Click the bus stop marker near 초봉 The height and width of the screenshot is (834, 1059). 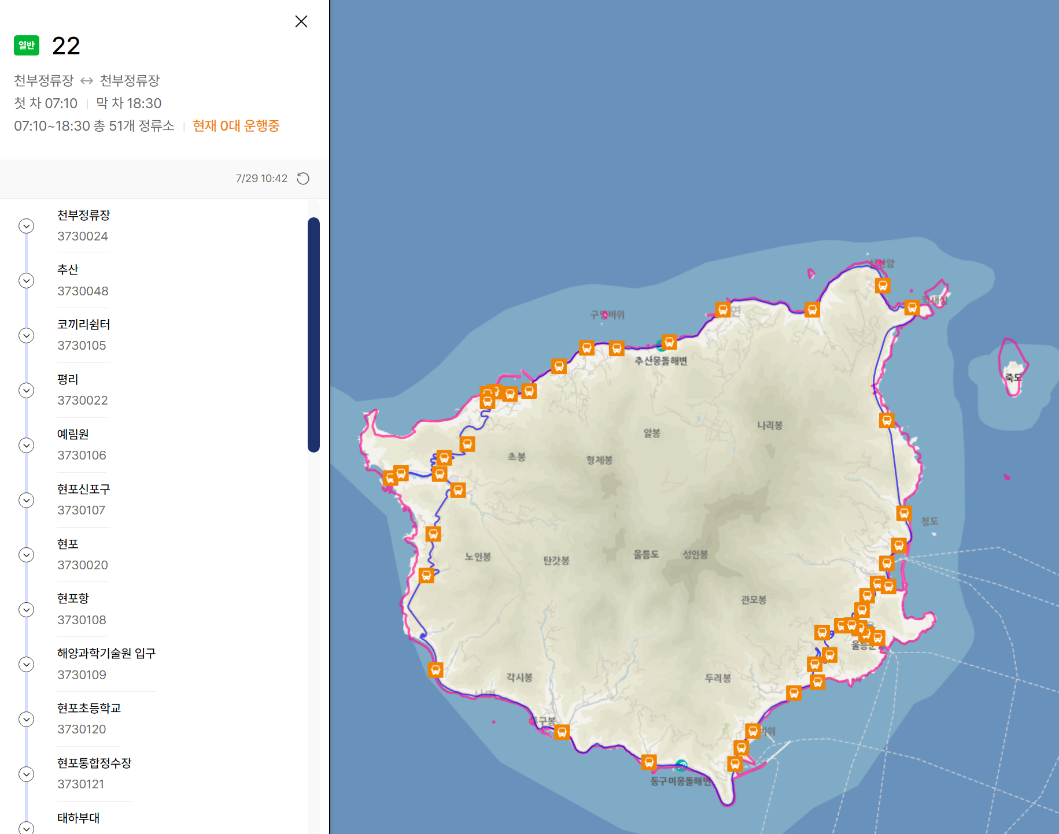(467, 444)
